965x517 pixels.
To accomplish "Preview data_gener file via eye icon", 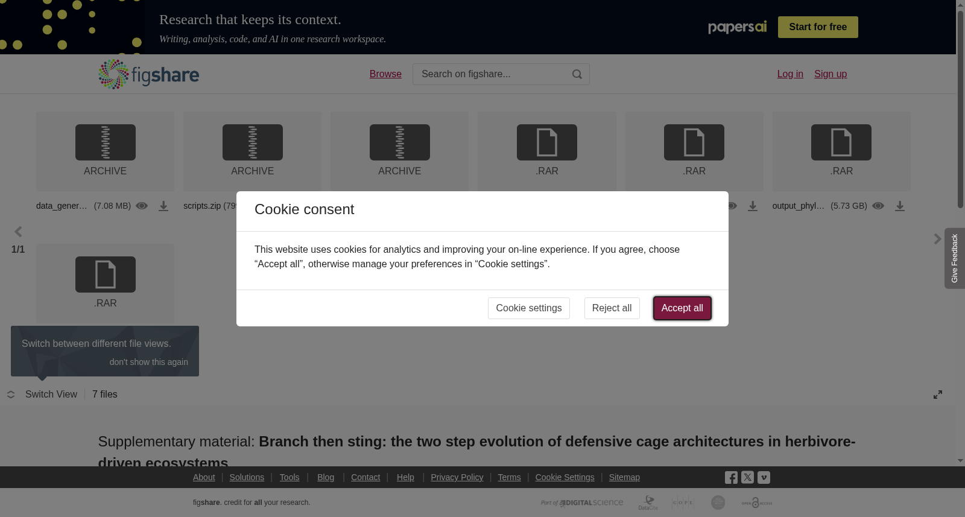I will 142,206.
